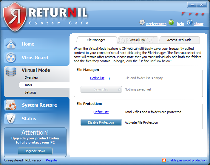
Task: Open the help link
Action: (180, 24)
